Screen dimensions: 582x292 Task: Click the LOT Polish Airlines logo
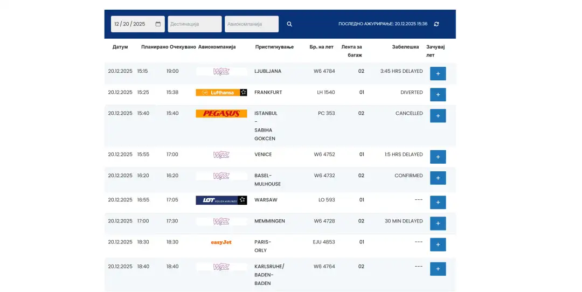(x=221, y=200)
